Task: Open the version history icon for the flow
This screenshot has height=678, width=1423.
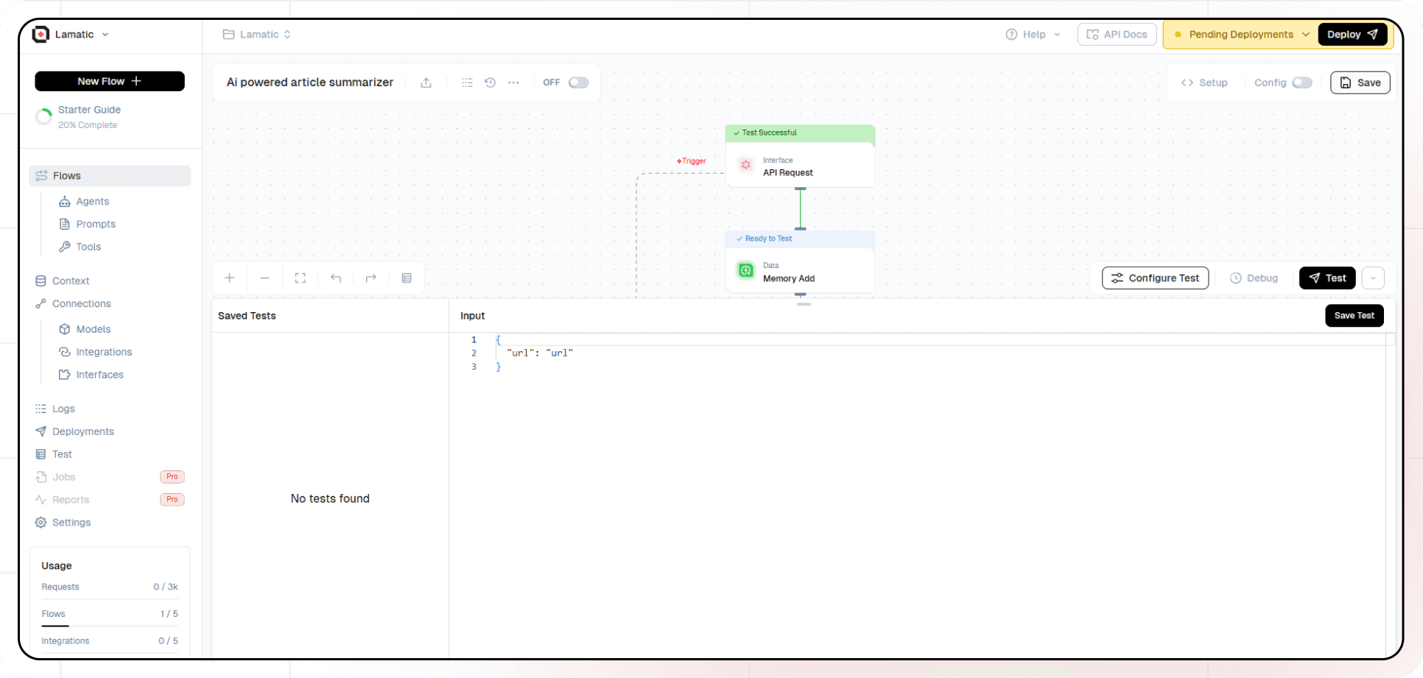Action: (x=490, y=82)
